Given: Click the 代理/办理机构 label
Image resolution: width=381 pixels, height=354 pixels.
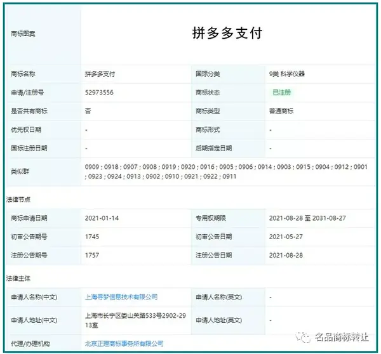Looking at the screenshot, I should tap(30, 344).
